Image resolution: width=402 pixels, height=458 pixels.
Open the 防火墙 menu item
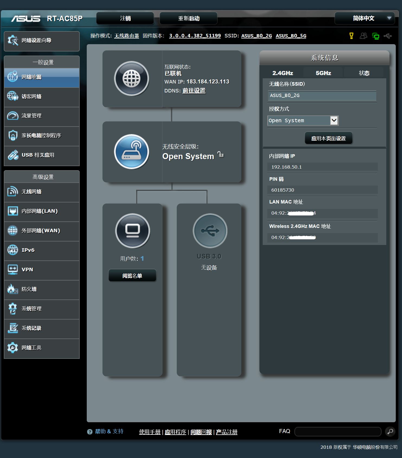42,289
